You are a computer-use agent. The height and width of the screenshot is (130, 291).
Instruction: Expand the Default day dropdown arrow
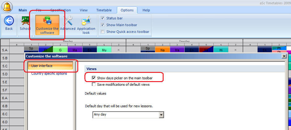161,115
